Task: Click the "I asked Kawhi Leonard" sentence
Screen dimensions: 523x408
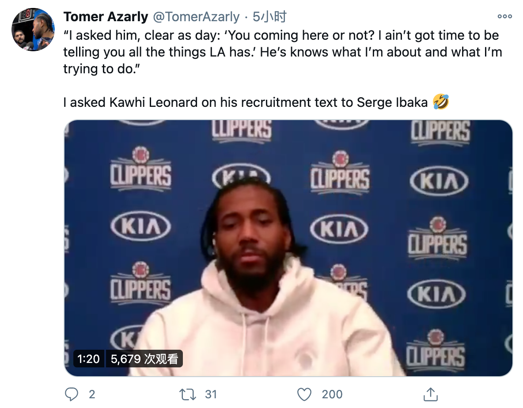Action: pyautogui.click(x=245, y=102)
